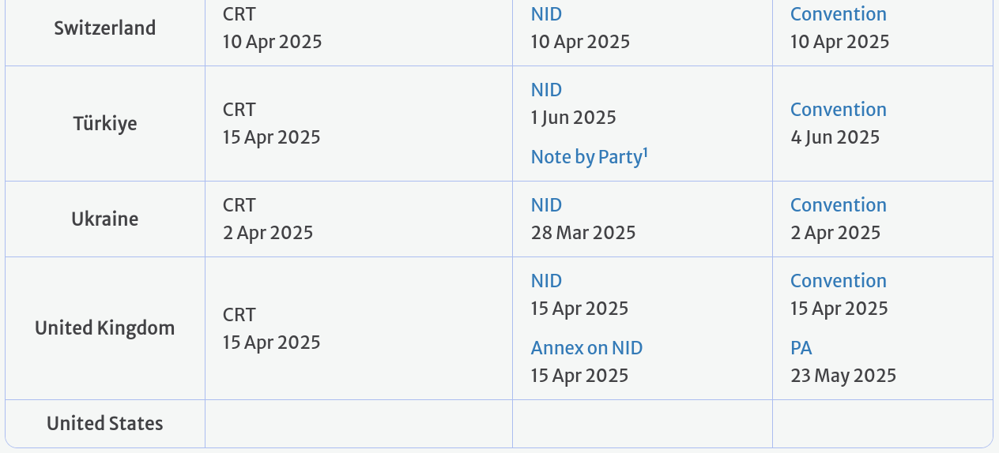
Task: Click the CRT text in Türkiye's row
Action: (239, 110)
